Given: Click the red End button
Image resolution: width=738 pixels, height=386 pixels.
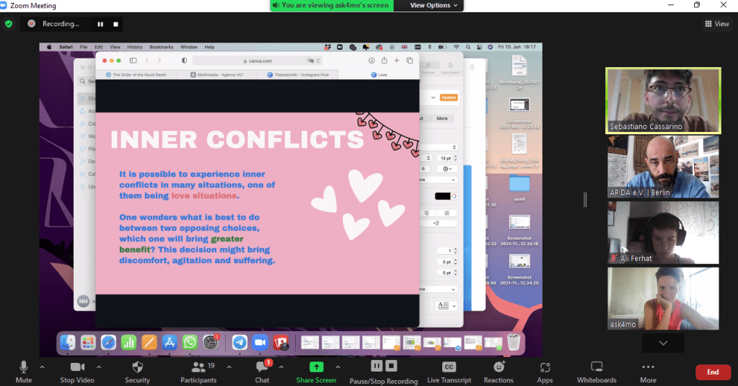Looking at the screenshot, I should pyautogui.click(x=713, y=372).
